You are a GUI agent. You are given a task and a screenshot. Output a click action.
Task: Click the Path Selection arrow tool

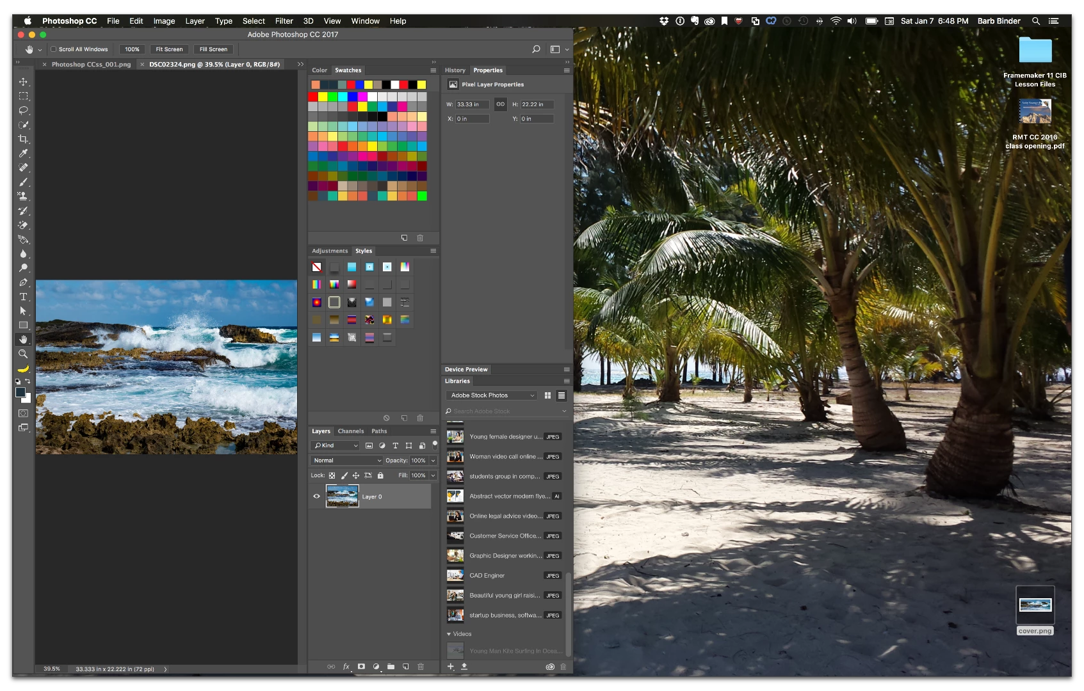23,311
